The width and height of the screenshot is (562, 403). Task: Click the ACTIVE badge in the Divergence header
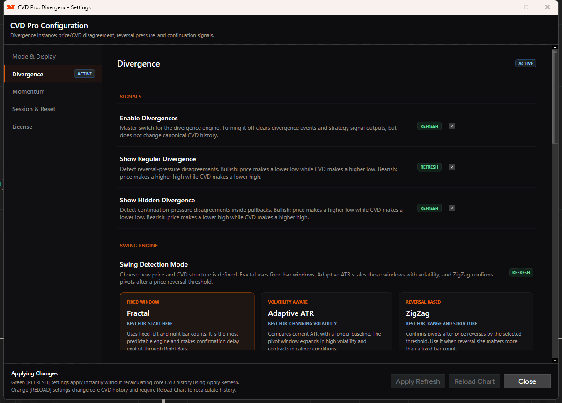click(x=526, y=63)
